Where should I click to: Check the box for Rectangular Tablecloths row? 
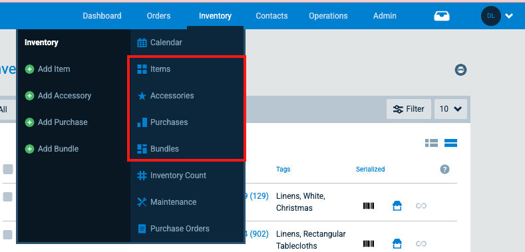pyautogui.click(x=8, y=235)
